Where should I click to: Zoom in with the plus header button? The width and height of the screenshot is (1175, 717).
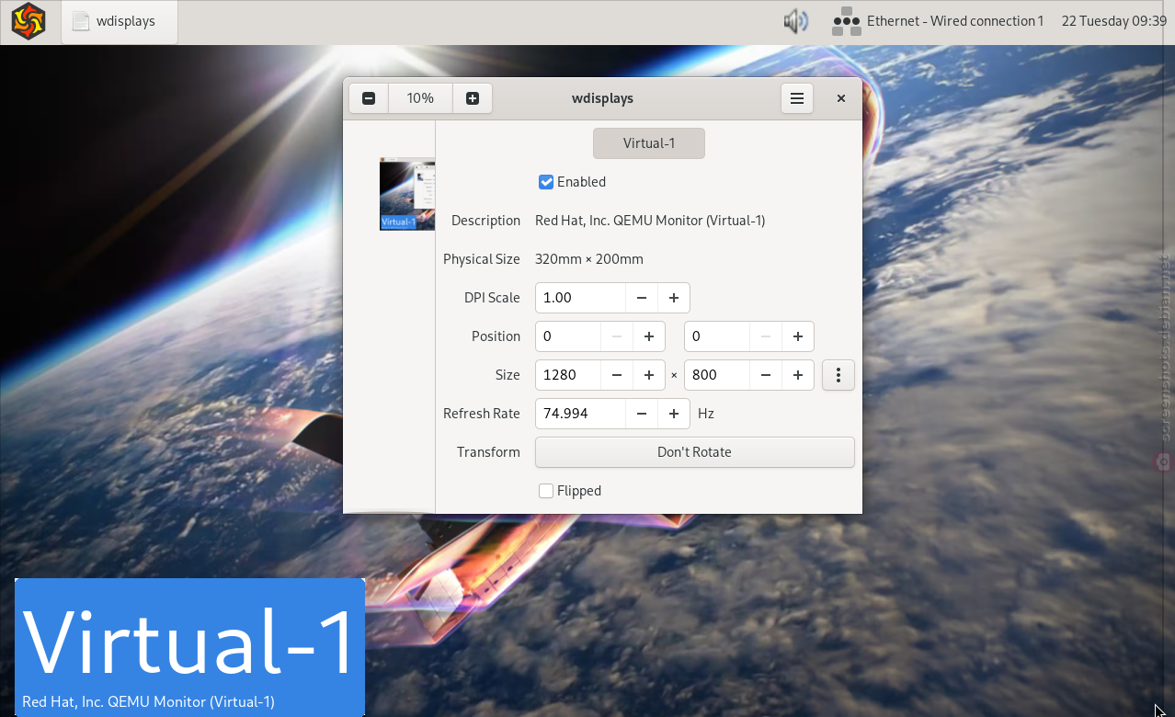tap(473, 98)
